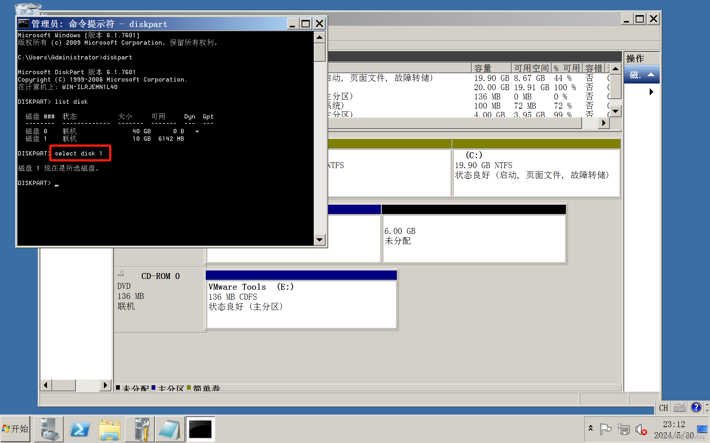
Task: Open the network status tray icon
Action: pyautogui.click(x=624, y=429)
